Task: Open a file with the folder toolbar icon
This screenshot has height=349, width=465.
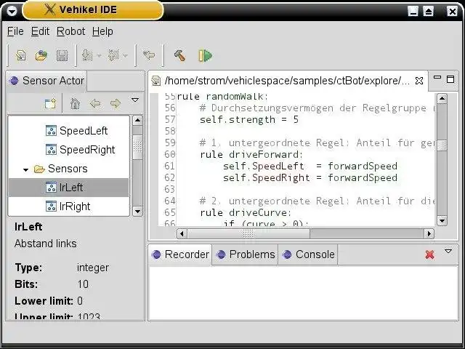Action: click(41, 55)
